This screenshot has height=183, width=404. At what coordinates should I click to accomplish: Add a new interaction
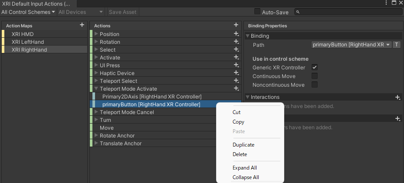[x=397, y=97]
